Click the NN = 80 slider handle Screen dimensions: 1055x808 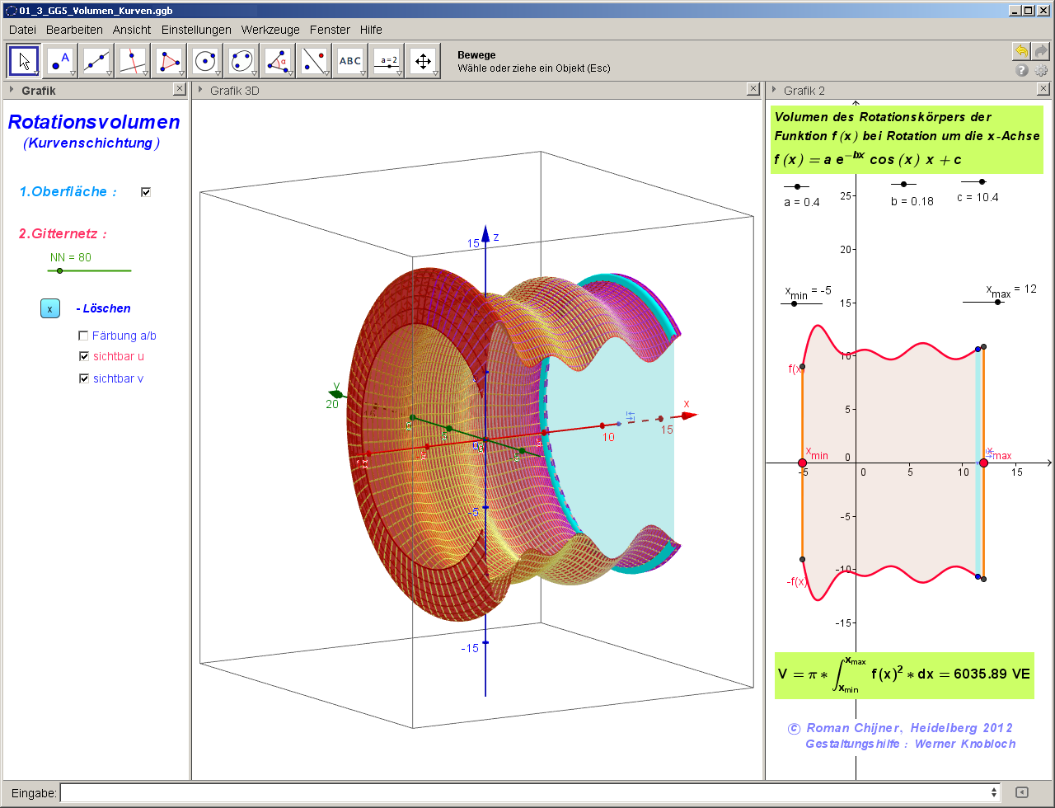point(59,270)
